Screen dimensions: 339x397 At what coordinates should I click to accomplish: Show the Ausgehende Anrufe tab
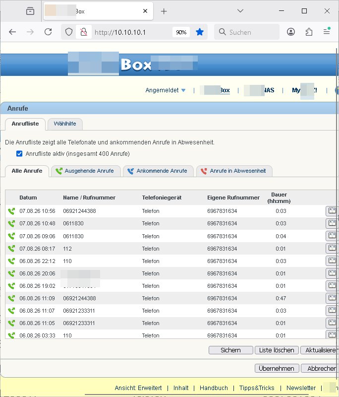click(x=85, y=171)
